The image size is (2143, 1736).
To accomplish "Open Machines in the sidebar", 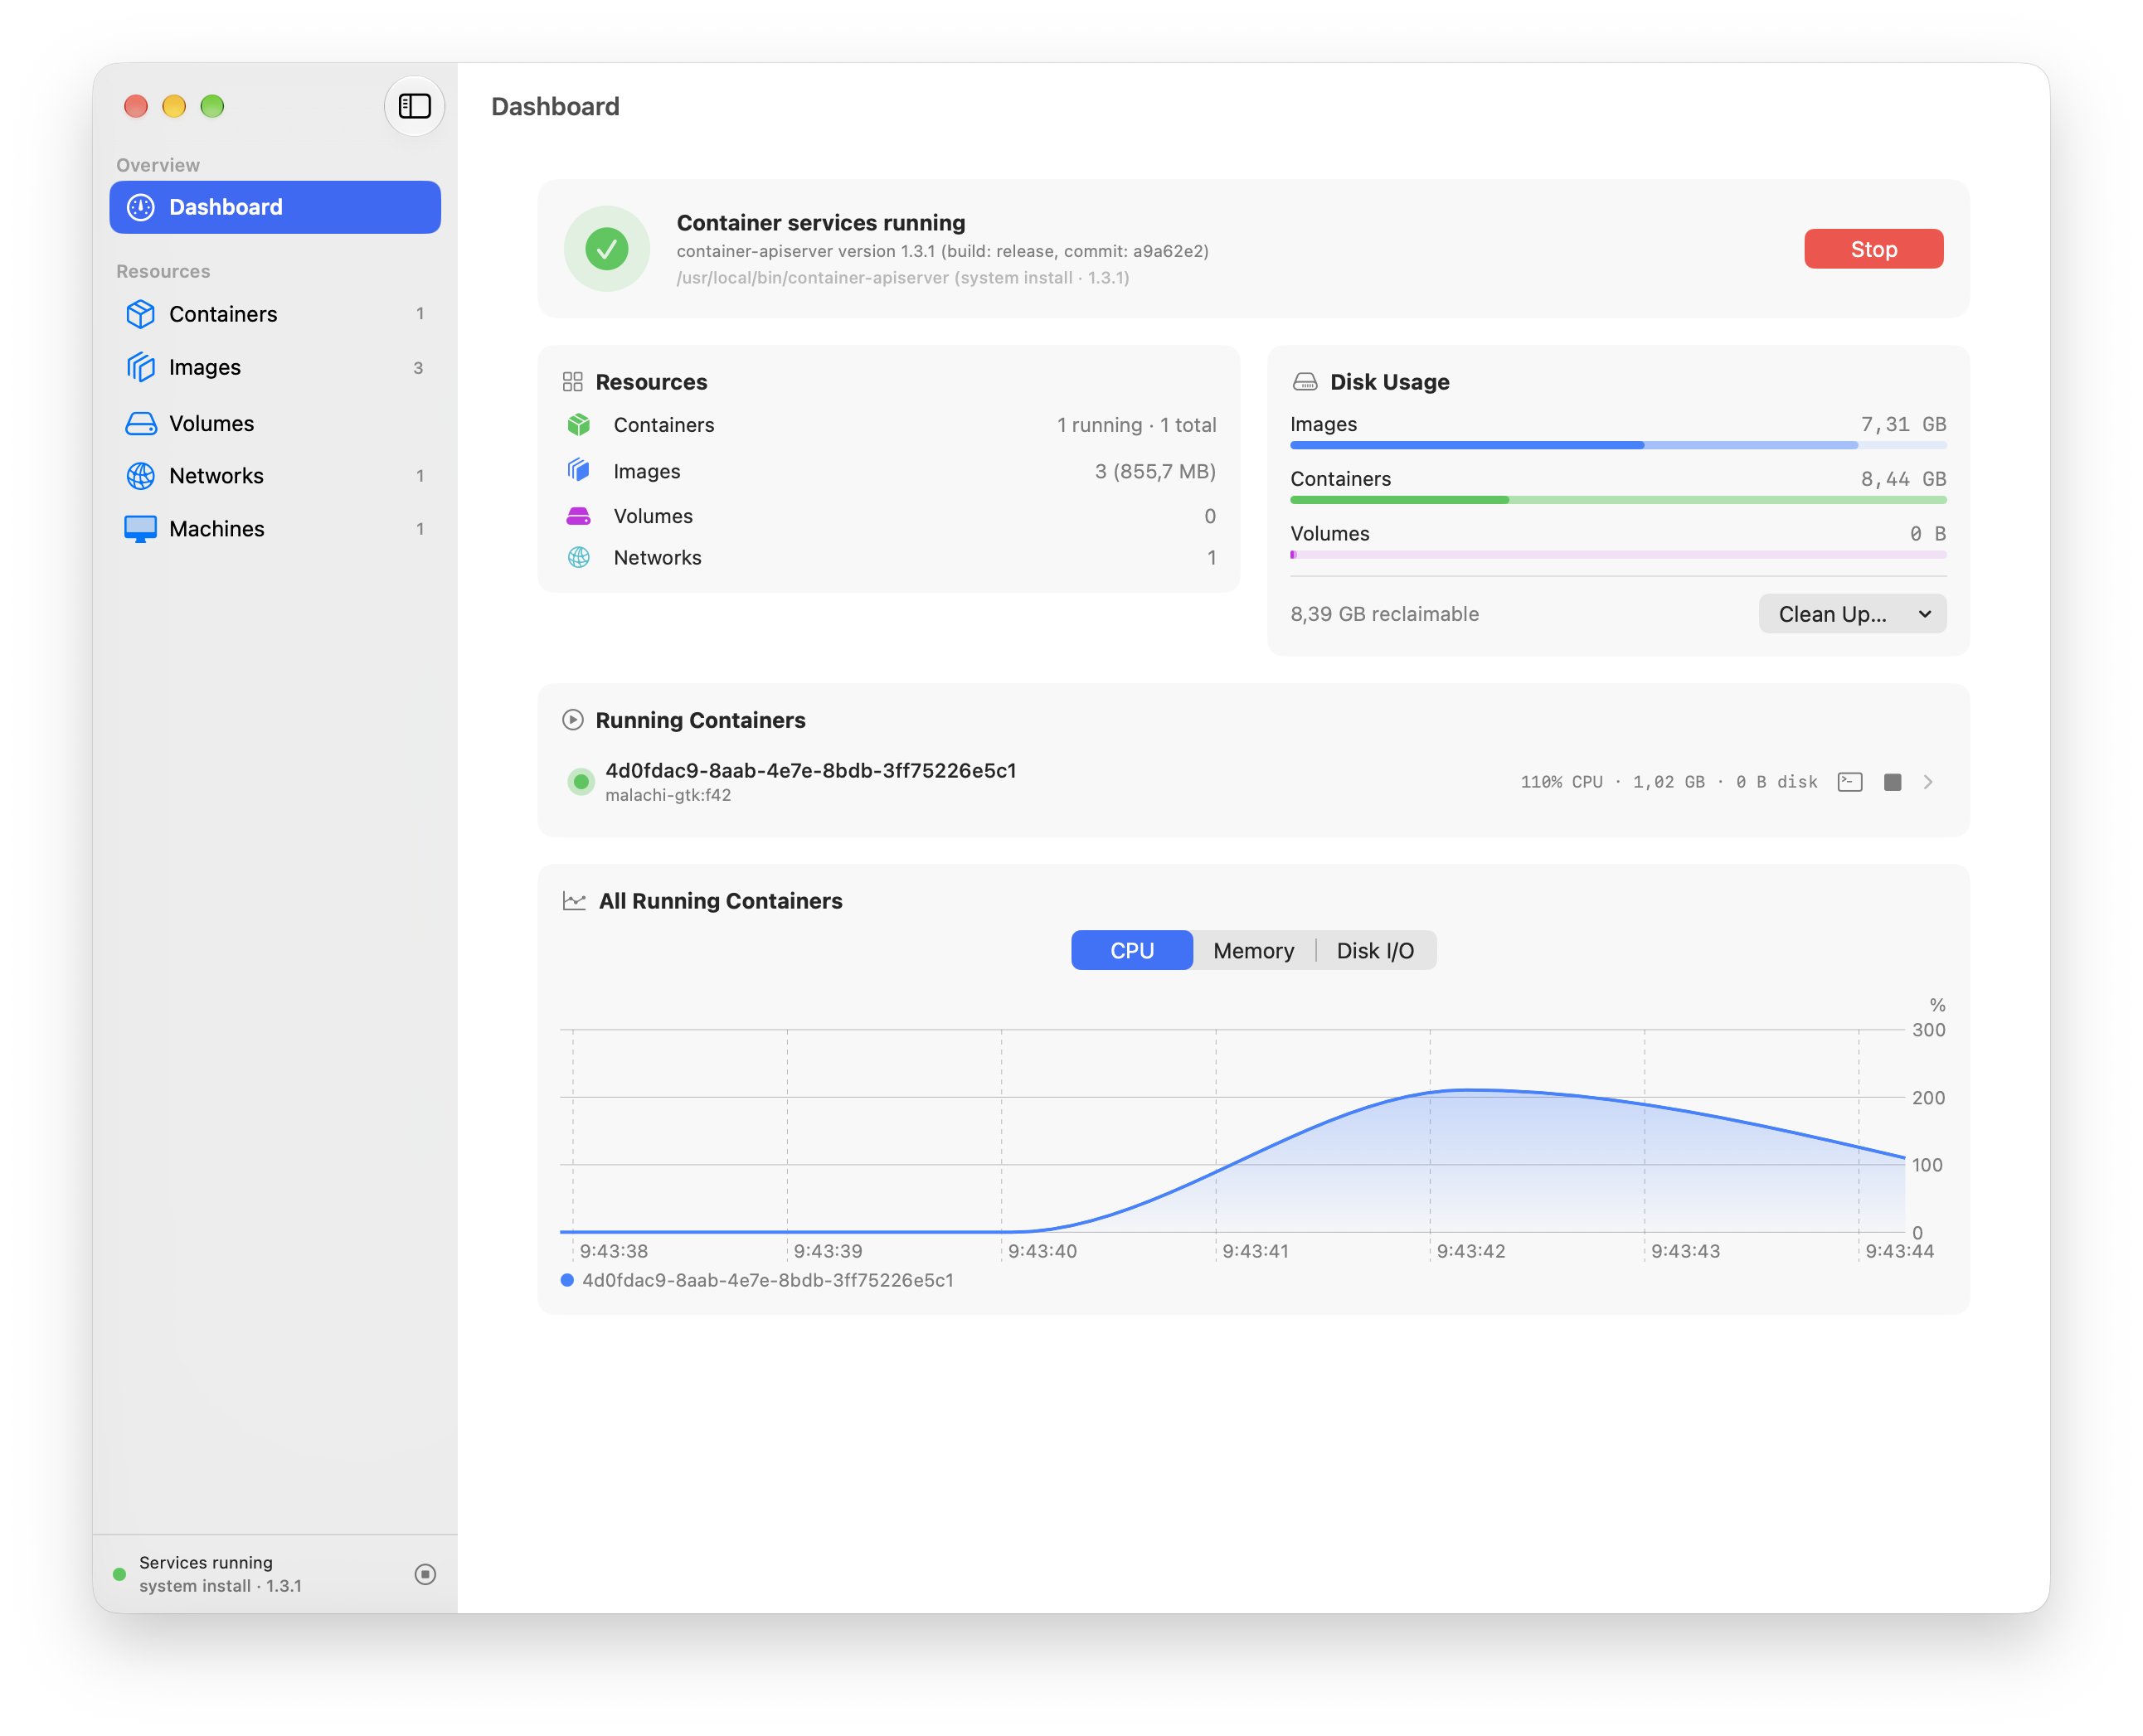I will [x=275, y=529].
